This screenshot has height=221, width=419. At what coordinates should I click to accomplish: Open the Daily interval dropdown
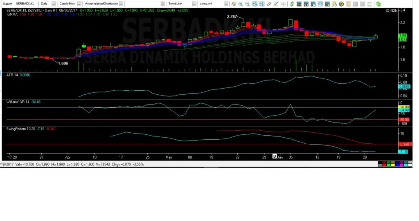(54, 4)
